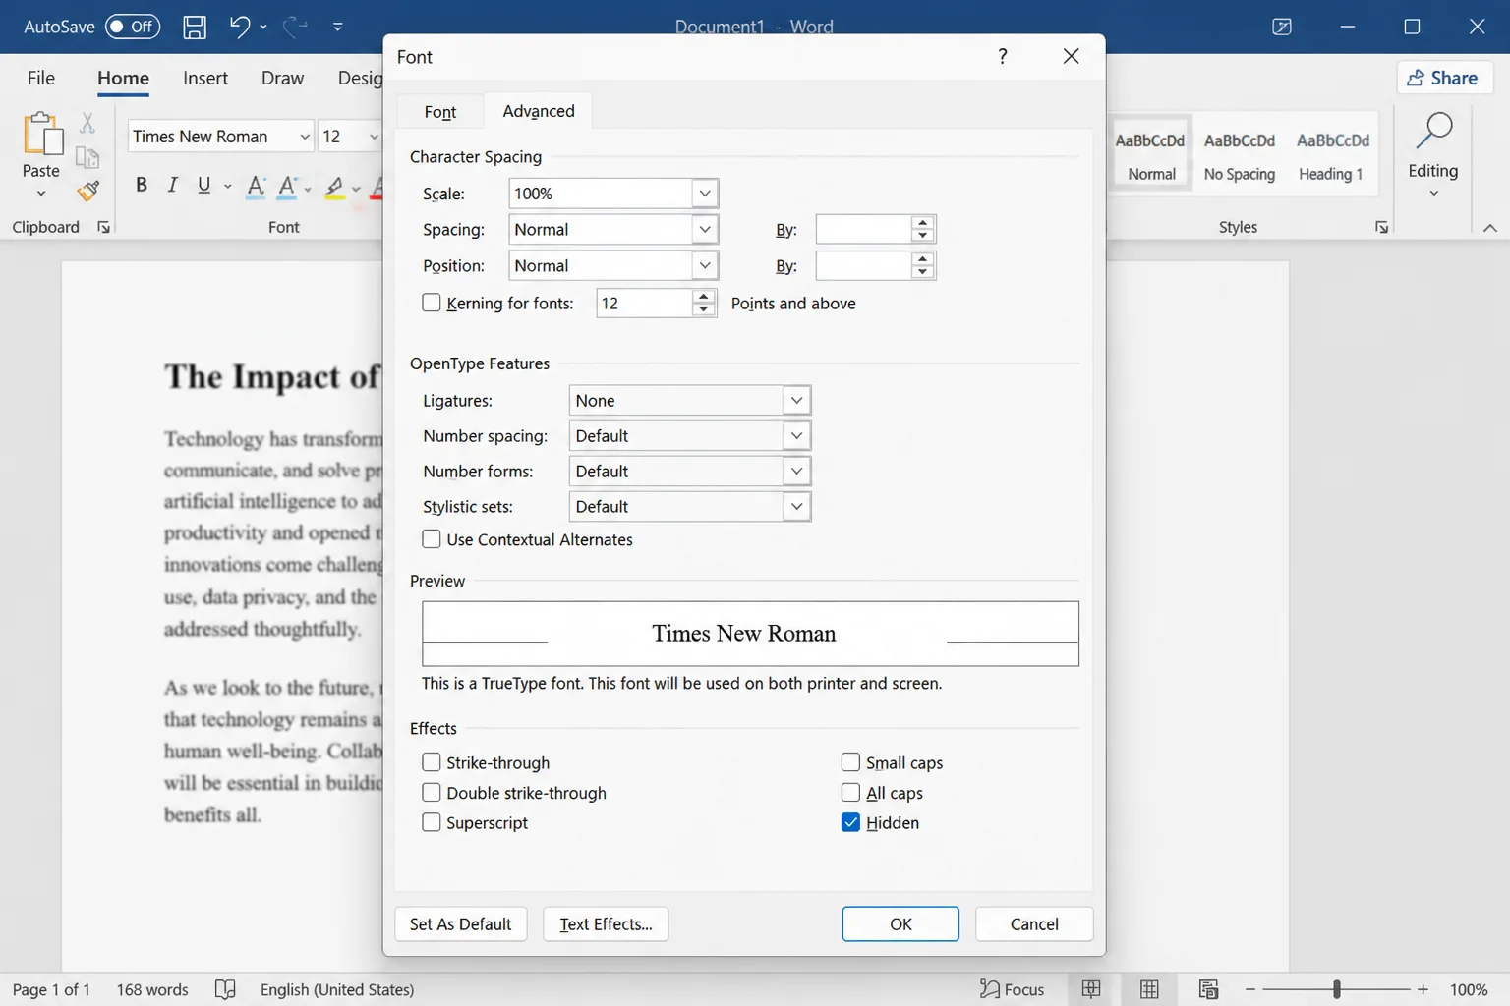Open the Spacing dropdown
Image resolution: width=1510 pixels, height=1006 pixels.
[x=705, y=230]
